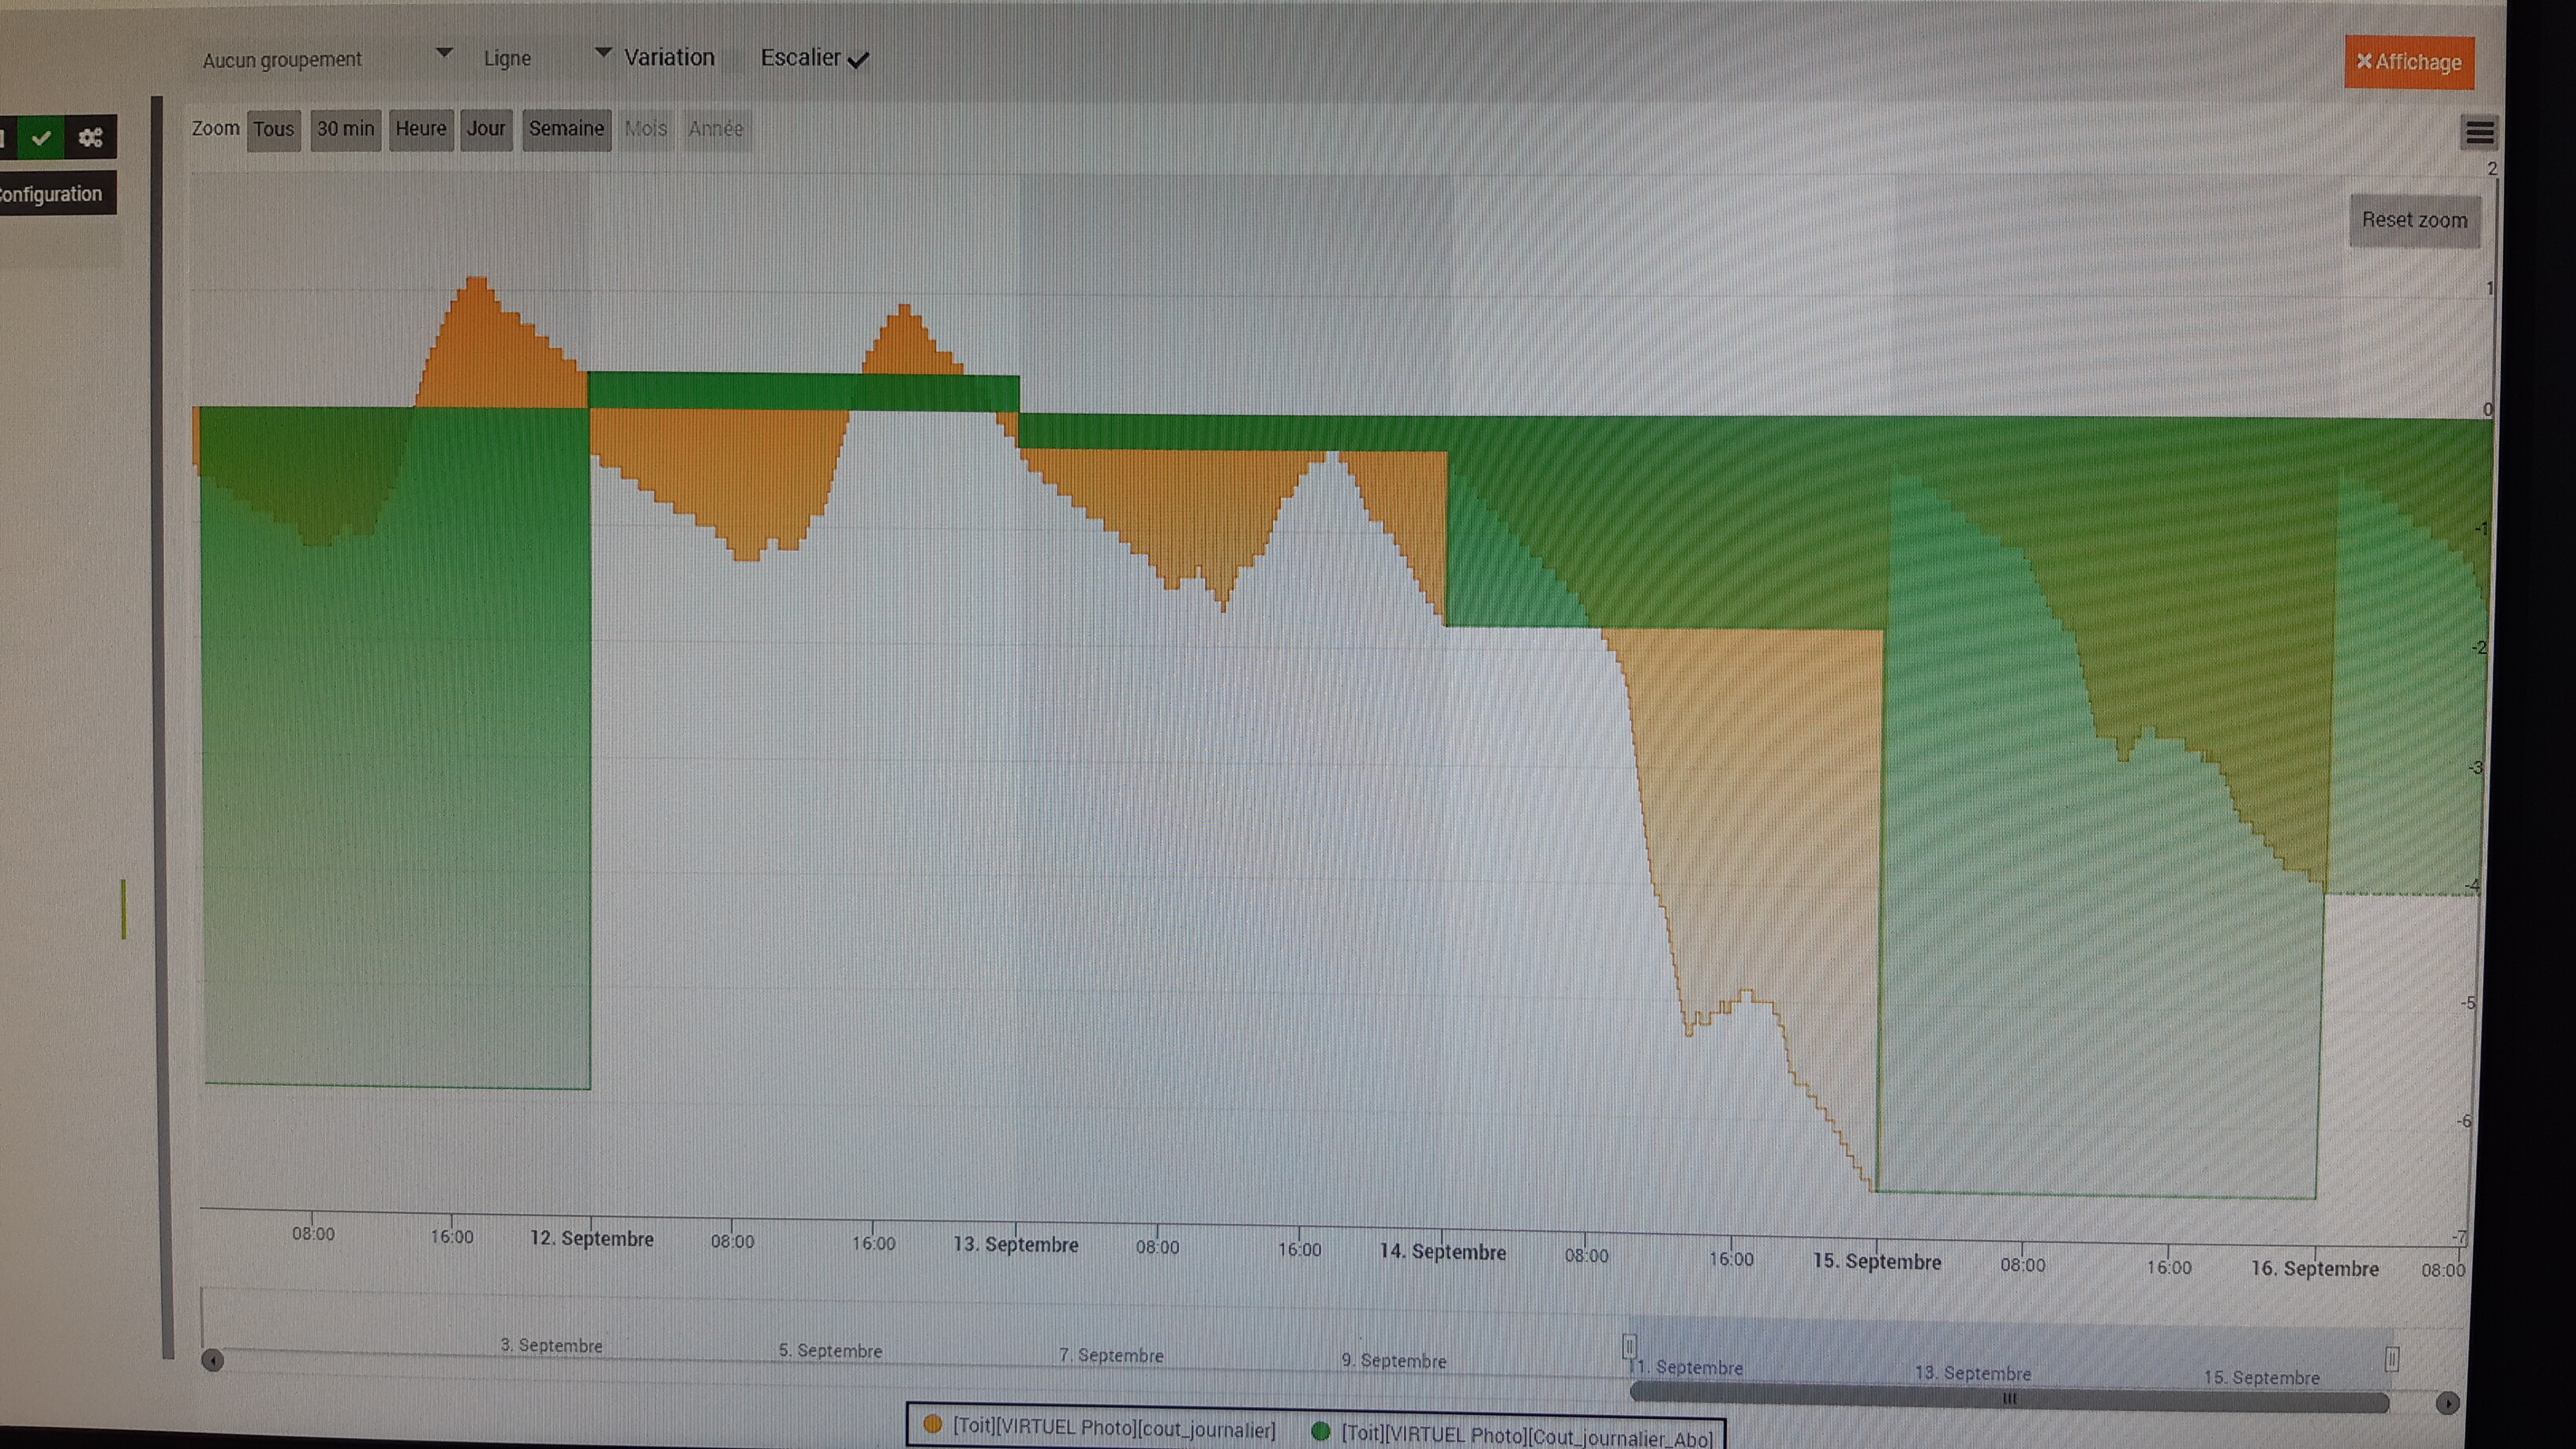Screen dimensions: 2576x1449
Task: Open the 'Ligne' chart type dropdown
Action: click(x=545, y=58)
